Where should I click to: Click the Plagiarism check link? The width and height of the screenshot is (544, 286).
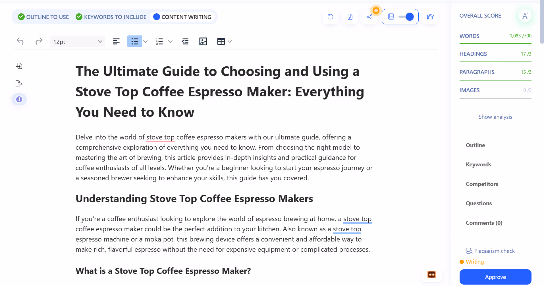click(x=490, y=251)
